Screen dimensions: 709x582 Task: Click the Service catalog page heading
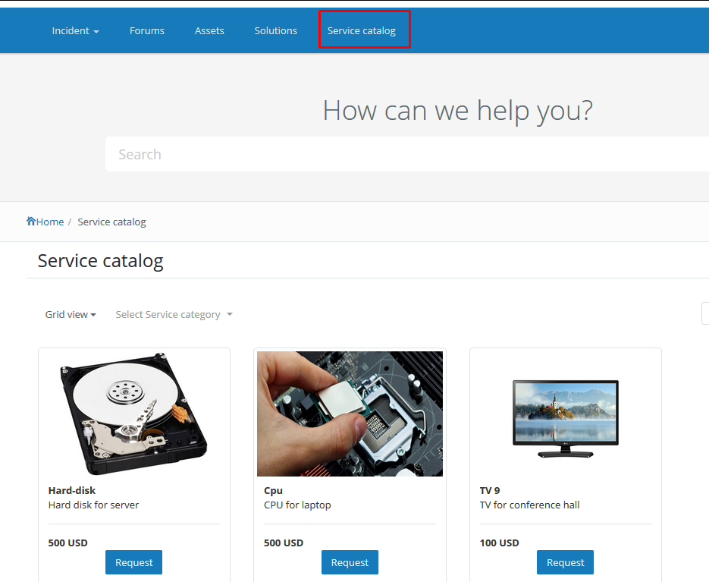(x=100, y=261)
